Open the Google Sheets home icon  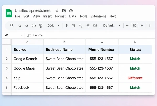click(9, 13)
